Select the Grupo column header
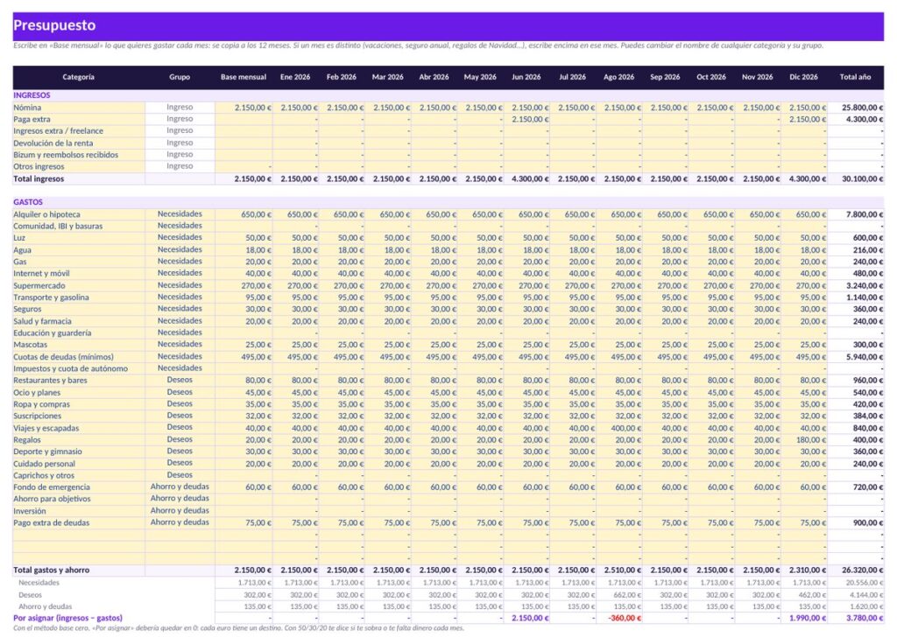Image resolution: width=897 pixels, height=644 pixels. [180, 77]
